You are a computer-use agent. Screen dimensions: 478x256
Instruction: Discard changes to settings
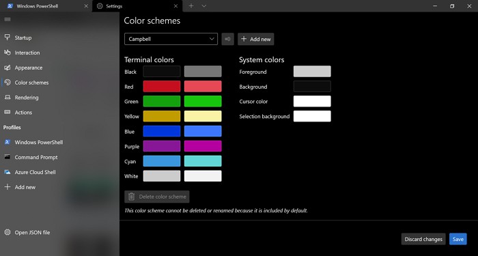click(x=423, y=239)
